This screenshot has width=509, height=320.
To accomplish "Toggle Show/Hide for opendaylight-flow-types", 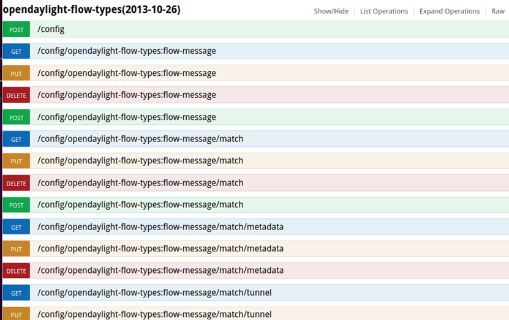I will (331, 11).
